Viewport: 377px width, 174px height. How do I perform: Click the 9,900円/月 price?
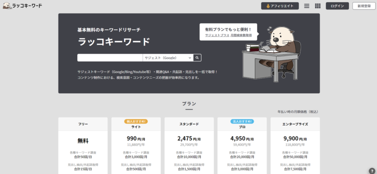(295, 138)
